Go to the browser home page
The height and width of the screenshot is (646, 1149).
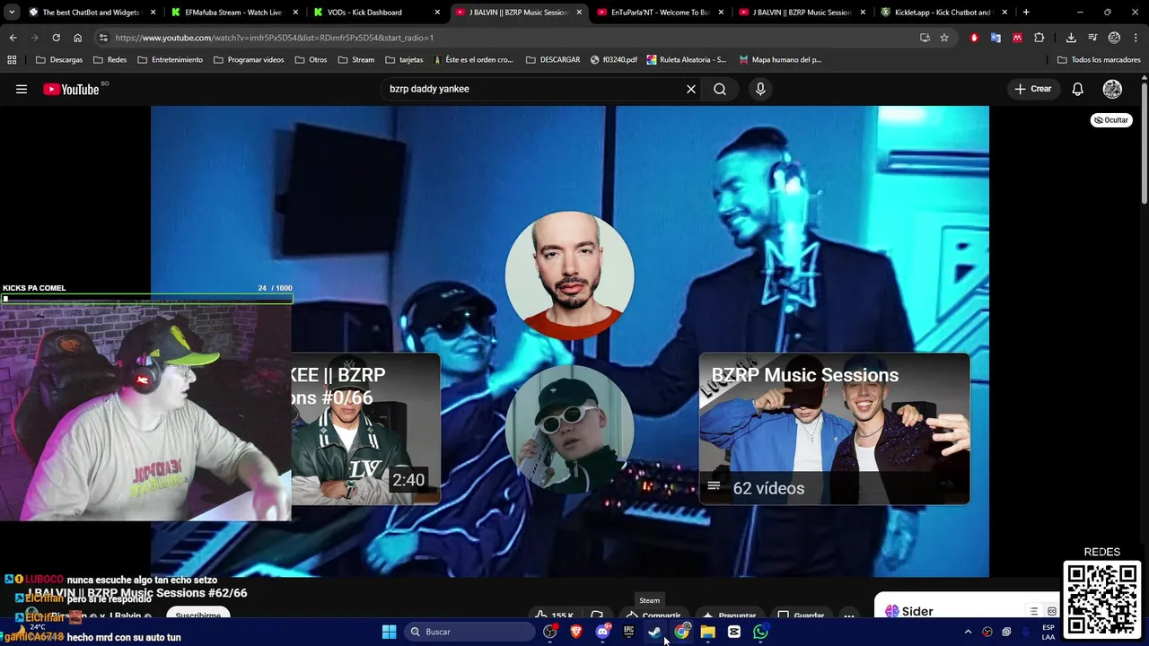[77, 38]
